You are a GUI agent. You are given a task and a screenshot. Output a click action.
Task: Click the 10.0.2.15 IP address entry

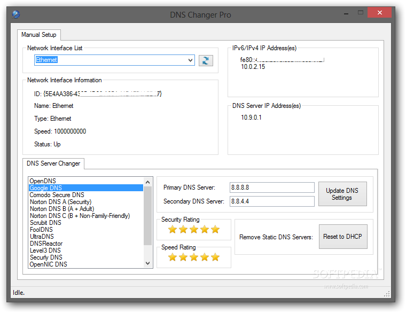(x=253, y=67)
